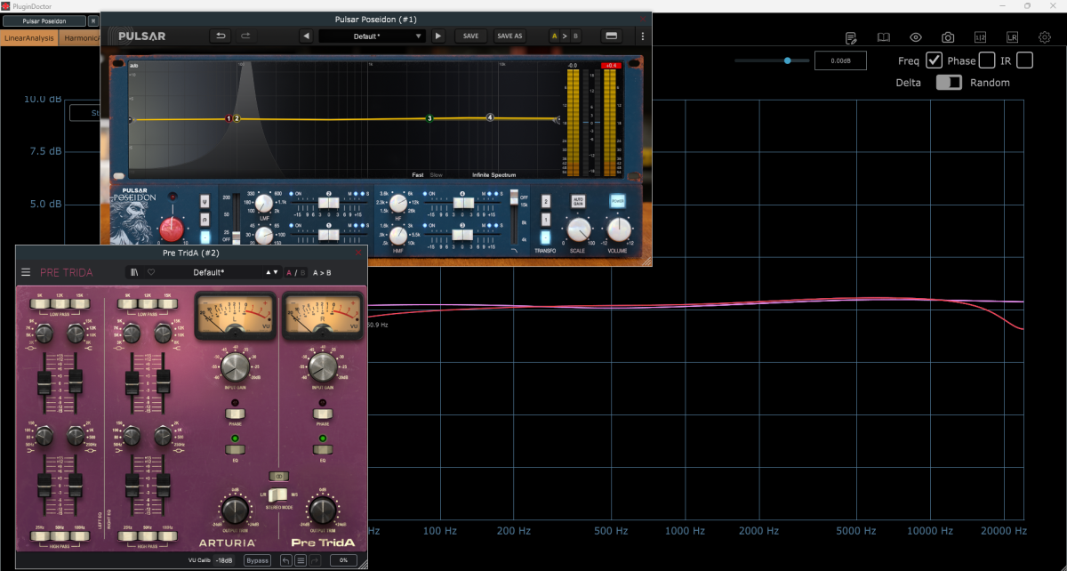The width and height of the screenshot is (1067, 571).
Task: Load the previous preset in Pulsar Poseidon
Action: click(306, 36)
